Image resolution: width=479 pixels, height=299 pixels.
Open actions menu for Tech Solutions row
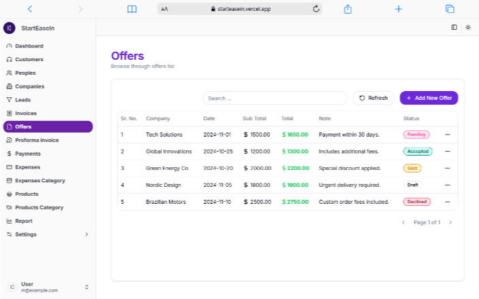447,135
